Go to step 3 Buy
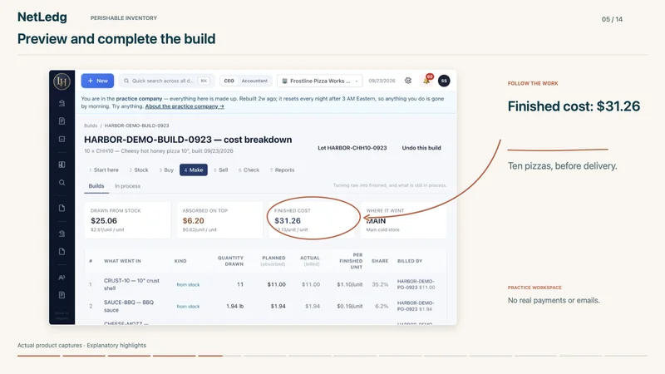 [x=166, y=170]
